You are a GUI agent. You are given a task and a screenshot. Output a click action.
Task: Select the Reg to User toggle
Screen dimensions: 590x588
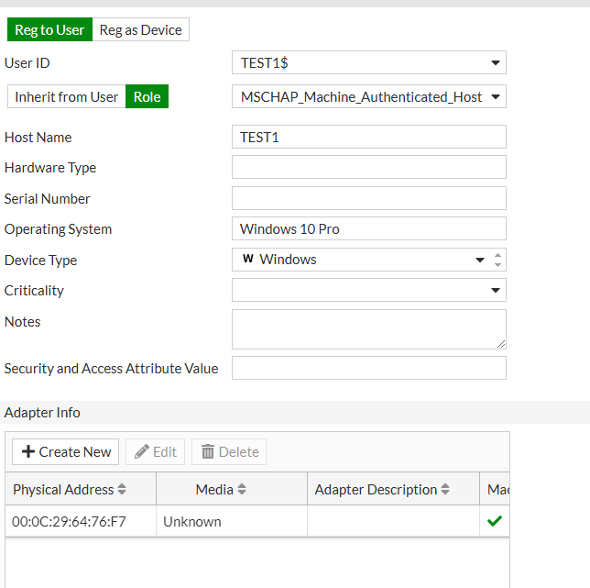click(x=49, y=30)
